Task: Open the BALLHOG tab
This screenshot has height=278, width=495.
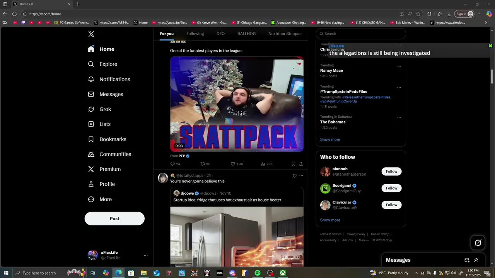Action: [246, 34]
